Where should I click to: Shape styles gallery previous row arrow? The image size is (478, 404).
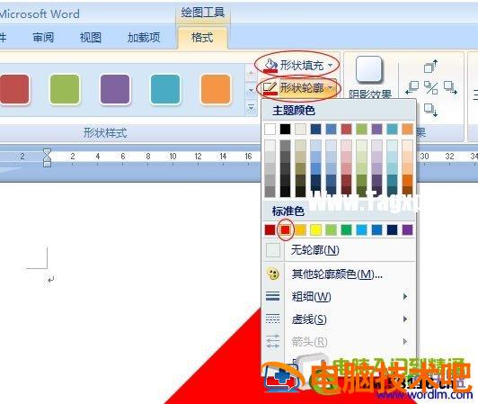point(251,73)
